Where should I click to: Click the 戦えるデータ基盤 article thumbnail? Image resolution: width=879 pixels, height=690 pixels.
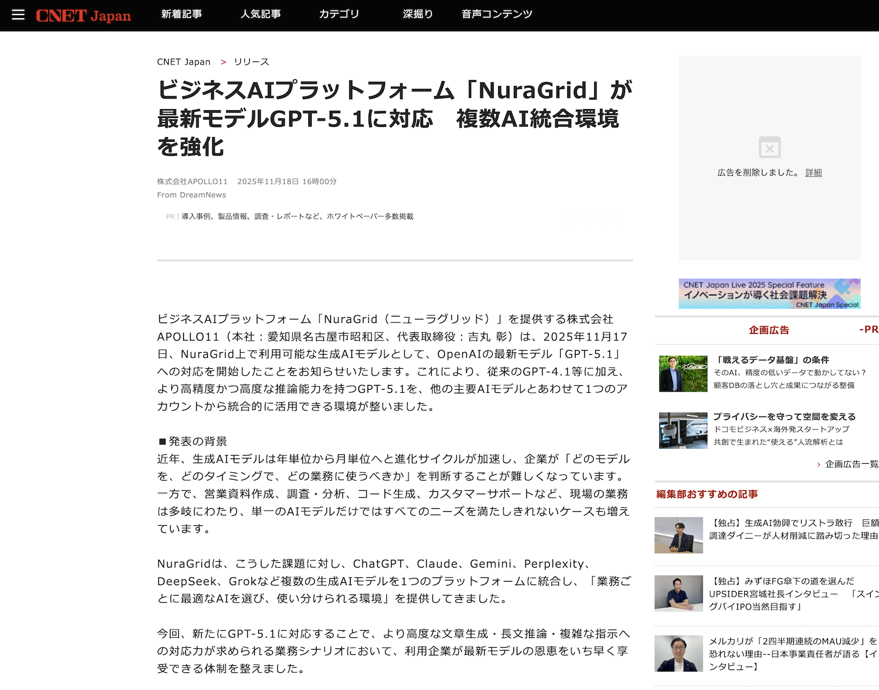[x=683, y=373]
